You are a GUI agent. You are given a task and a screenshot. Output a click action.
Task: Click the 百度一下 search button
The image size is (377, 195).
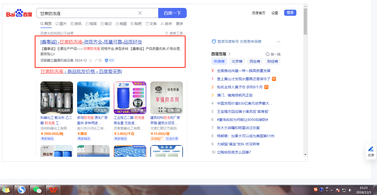pos(172,13)
